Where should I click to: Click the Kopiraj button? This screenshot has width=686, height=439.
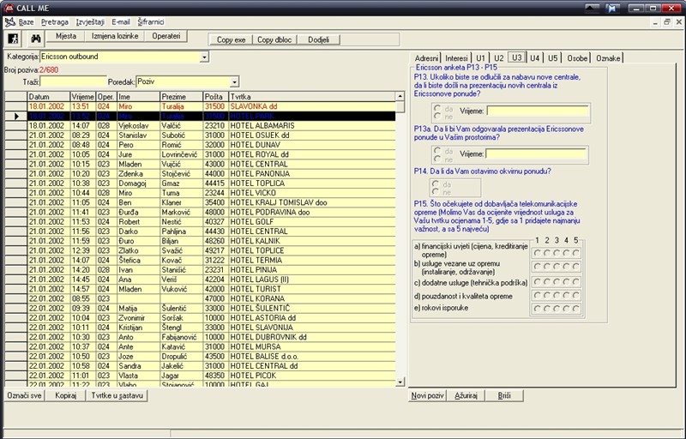[66, 396]
